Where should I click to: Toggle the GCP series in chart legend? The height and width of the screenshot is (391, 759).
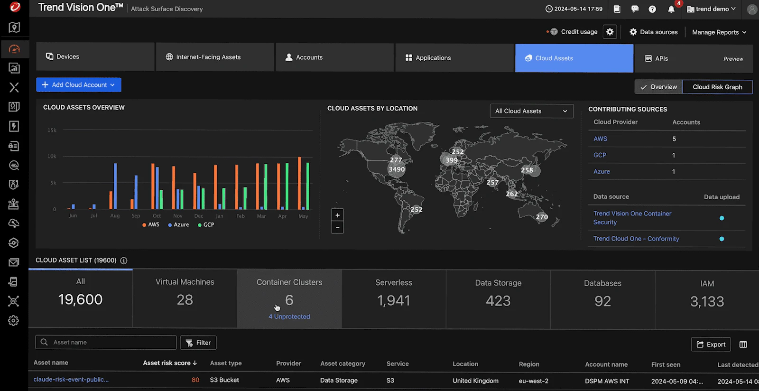pos(206,224)
